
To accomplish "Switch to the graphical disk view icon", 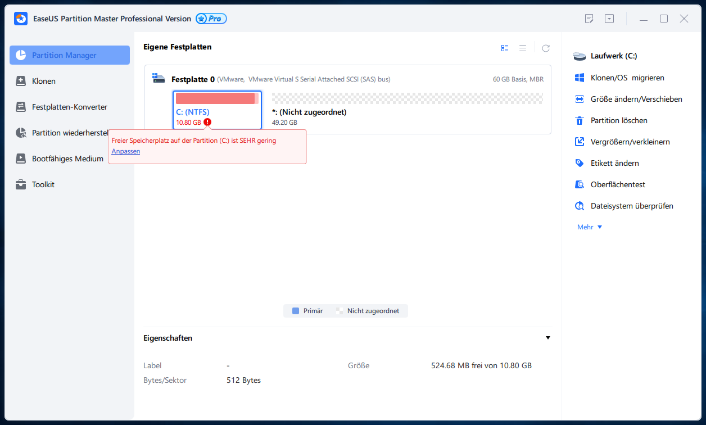I will [x=505, y=48].
